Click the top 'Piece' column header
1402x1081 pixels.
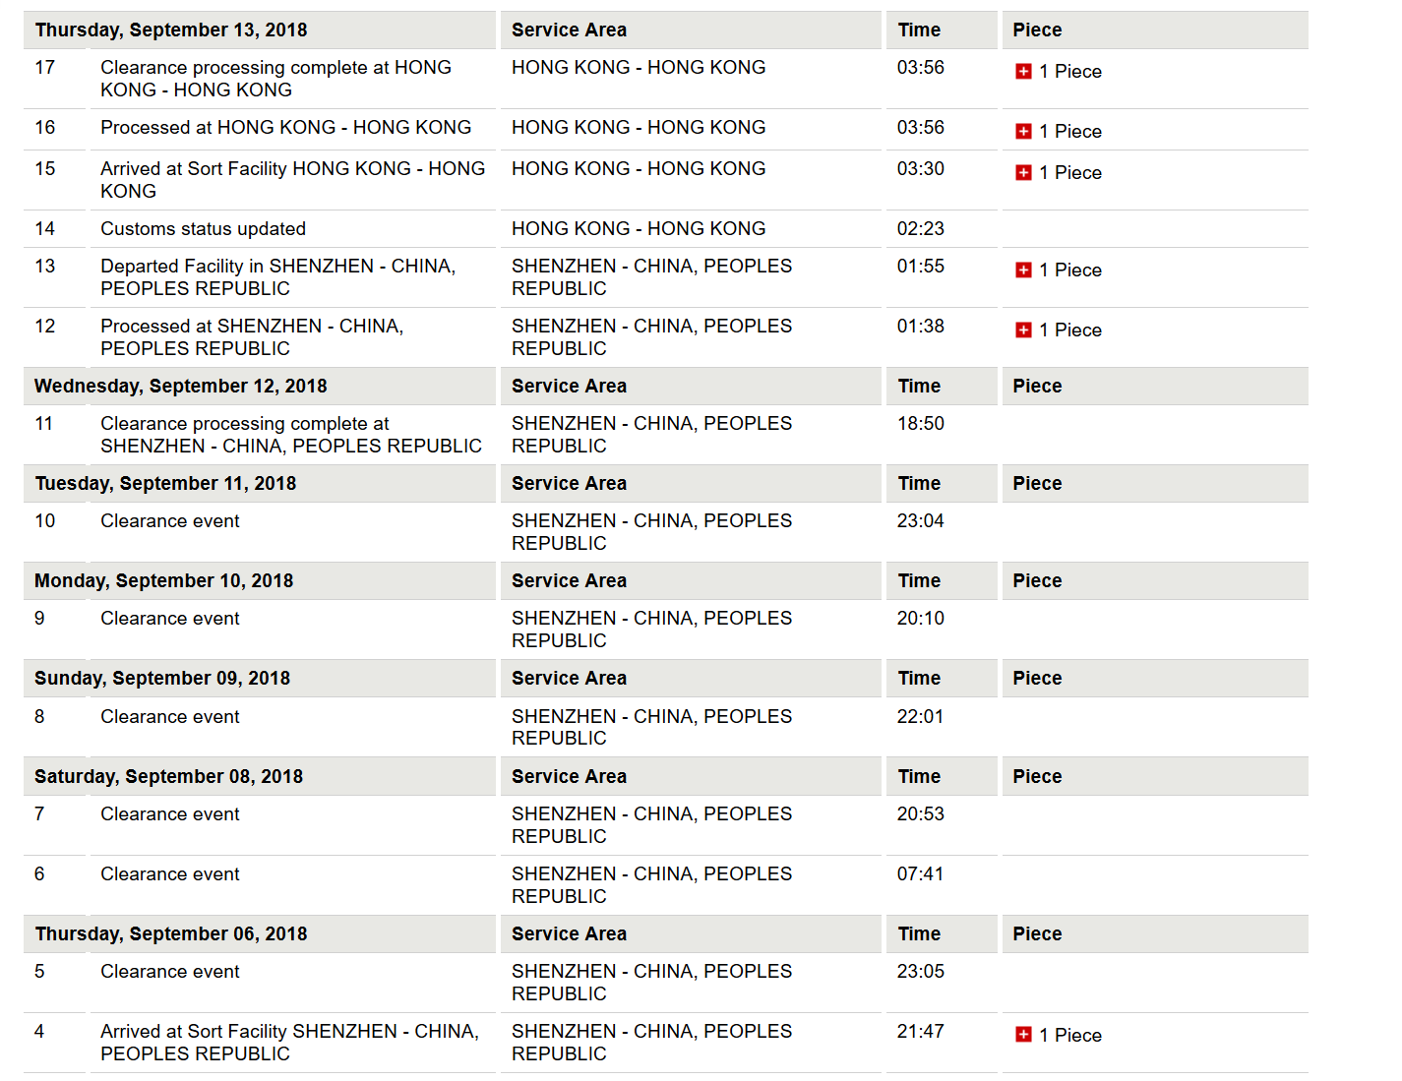click(x=1037, y=30)
